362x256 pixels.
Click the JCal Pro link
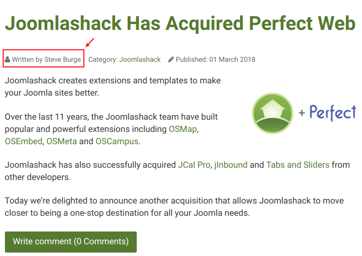click(x=194, y=165)
